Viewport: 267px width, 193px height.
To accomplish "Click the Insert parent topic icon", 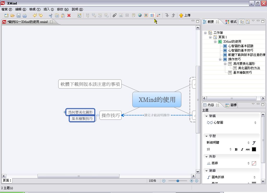I will [x=106, y=15].
